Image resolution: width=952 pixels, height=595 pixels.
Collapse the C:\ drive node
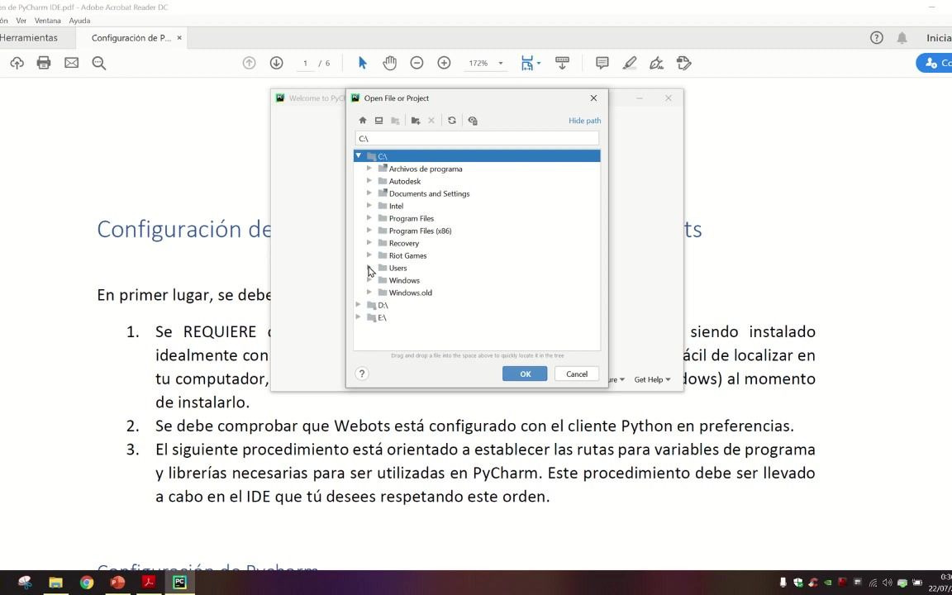[358, 156]
